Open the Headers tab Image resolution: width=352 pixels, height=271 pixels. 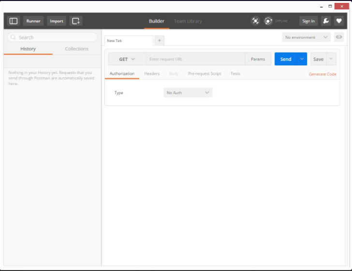(x=152, y=74)
